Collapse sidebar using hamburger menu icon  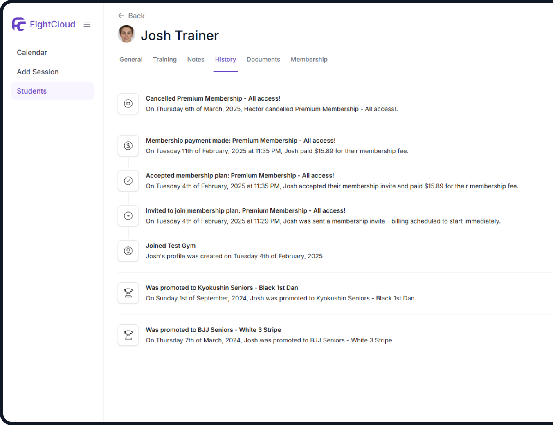point(87,25)
